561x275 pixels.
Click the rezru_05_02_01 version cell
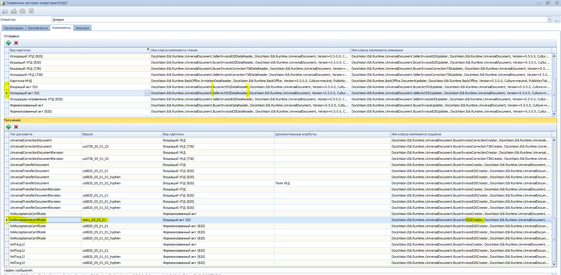[x=122, y=220]
